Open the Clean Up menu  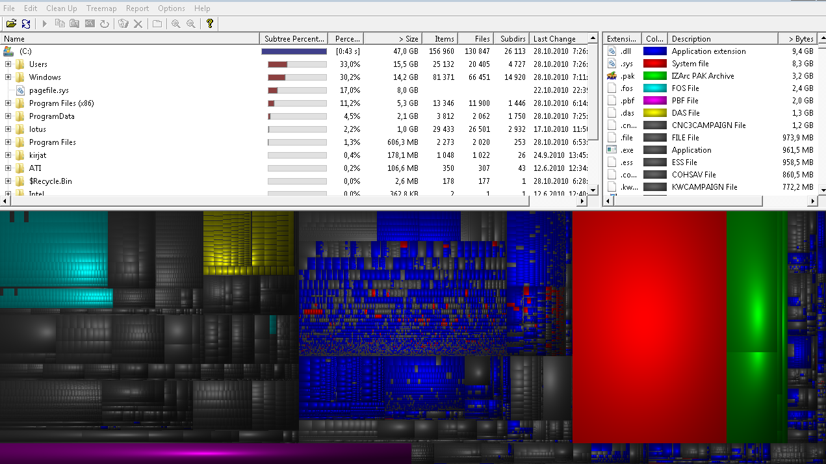point(61,8)
